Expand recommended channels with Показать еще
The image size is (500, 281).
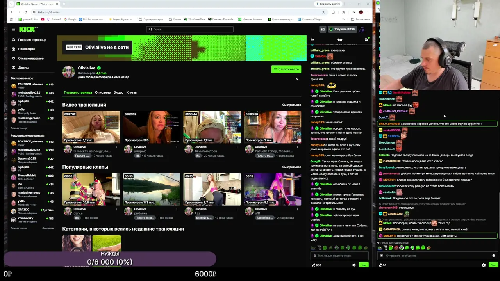coord(19,228)
